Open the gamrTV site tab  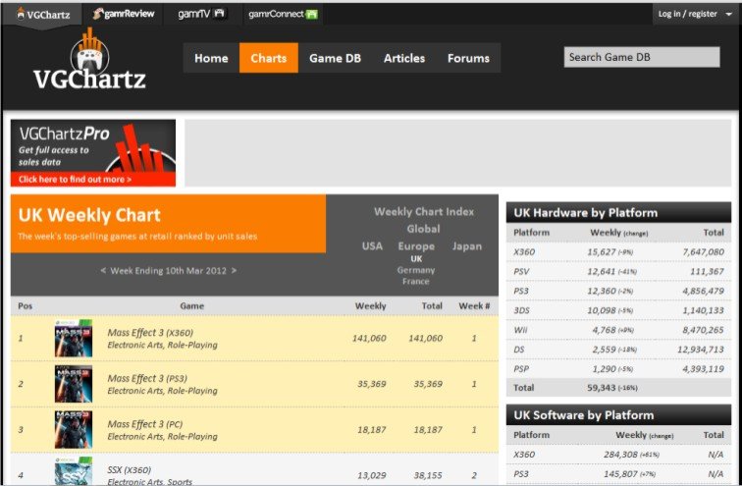pyautogui.click(x=201, y=14)
